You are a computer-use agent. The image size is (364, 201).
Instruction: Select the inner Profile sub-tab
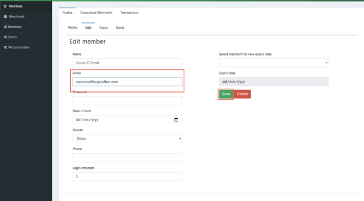(x=72, y=28)
